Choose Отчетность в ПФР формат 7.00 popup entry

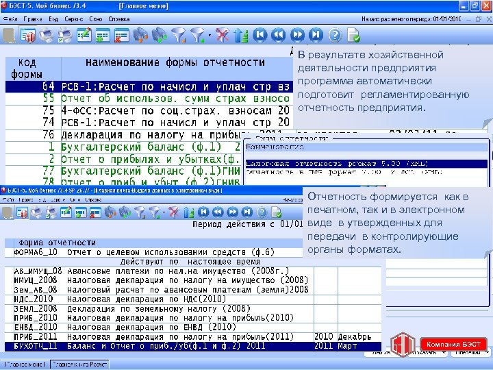pos(366,172)
